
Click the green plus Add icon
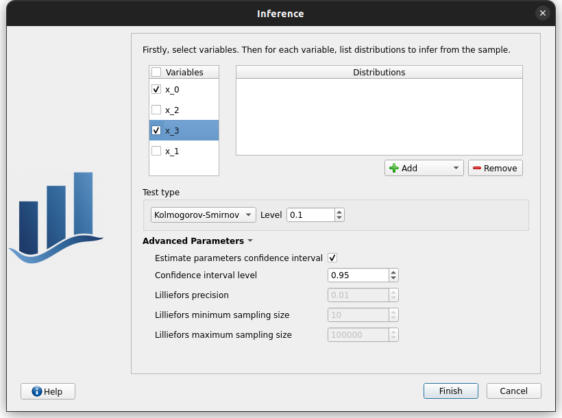click(393, 168)
